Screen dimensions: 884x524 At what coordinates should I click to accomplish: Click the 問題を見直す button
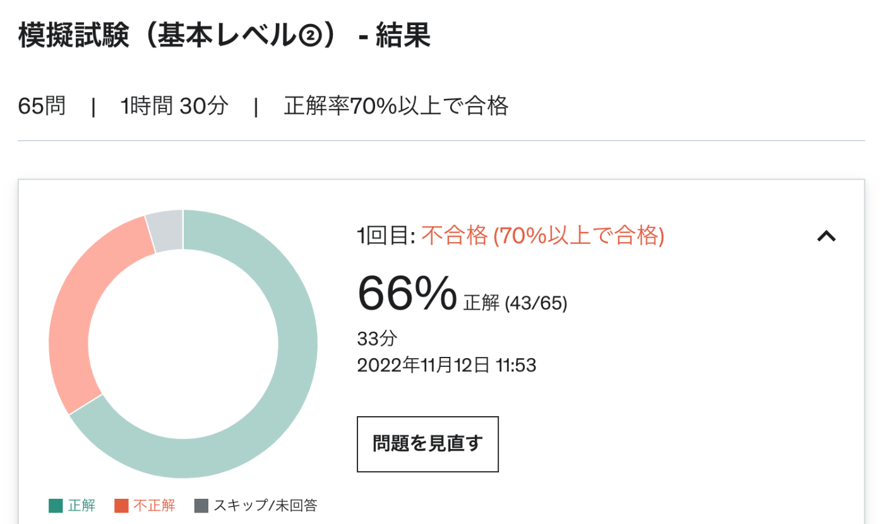click(427, 444)
